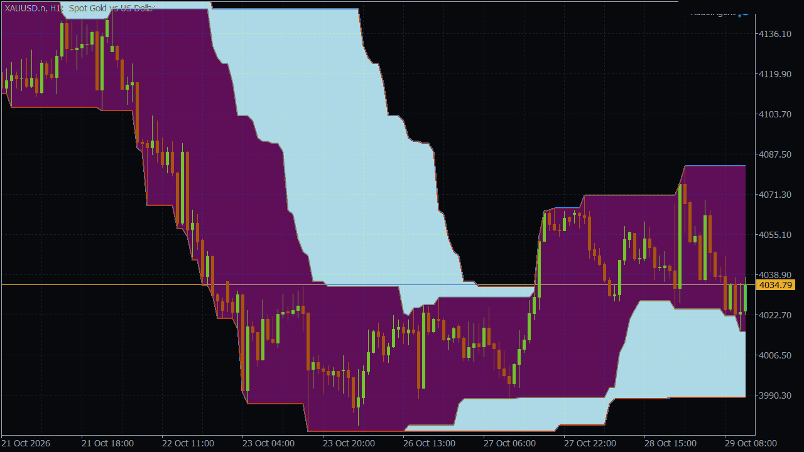
Task: Click the 4136.10 price axis label
Action: coord(775,34)
